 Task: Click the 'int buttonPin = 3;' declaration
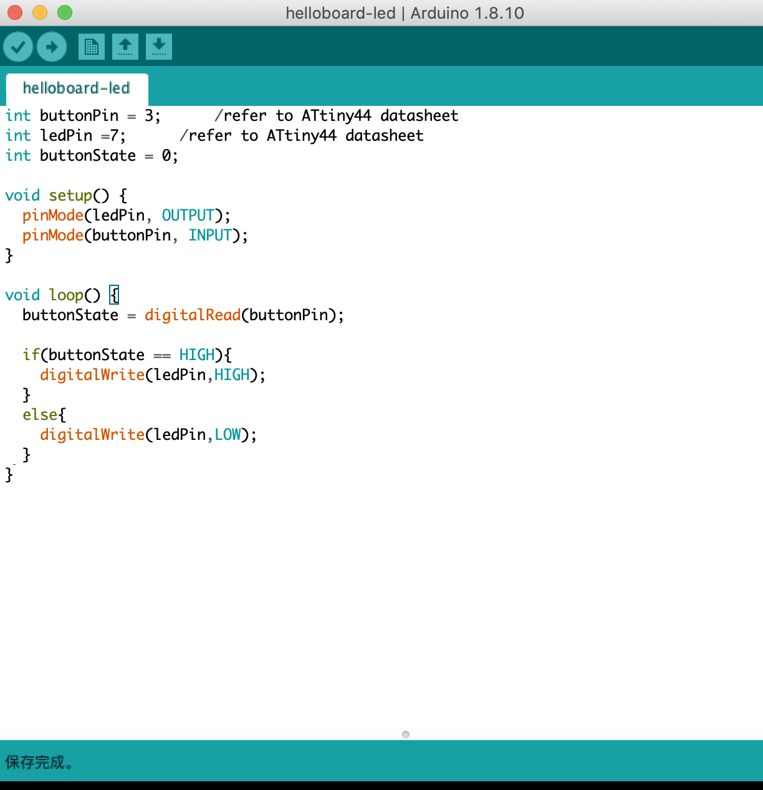(x=83, y=116)
